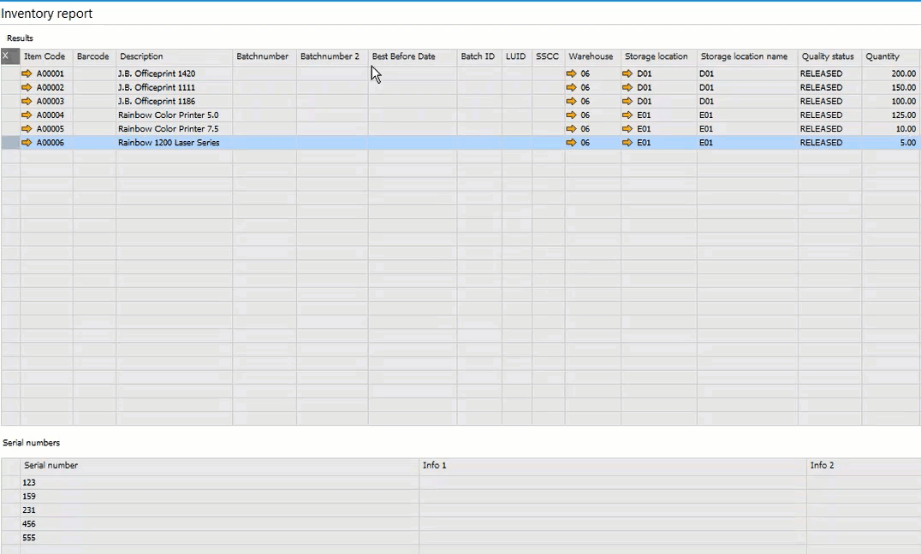Sort results by Best Before Date header
921x554 pixels.
click(411, 56)
